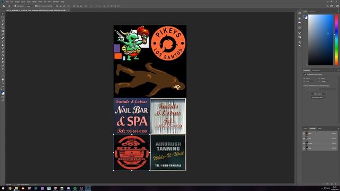Hide the RGB composite channel eye
The height and width of the screenshot is (191, 340).
[x=304, y=134]
